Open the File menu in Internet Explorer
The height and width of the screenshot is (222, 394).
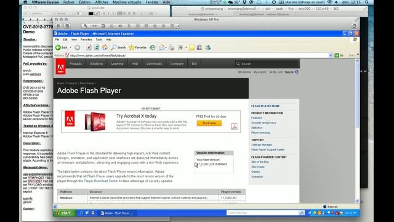click(x=57, y=39)
